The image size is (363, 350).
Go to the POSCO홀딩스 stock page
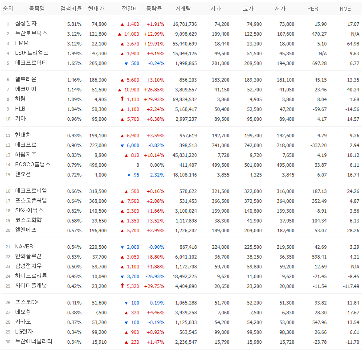coord(33,165)
